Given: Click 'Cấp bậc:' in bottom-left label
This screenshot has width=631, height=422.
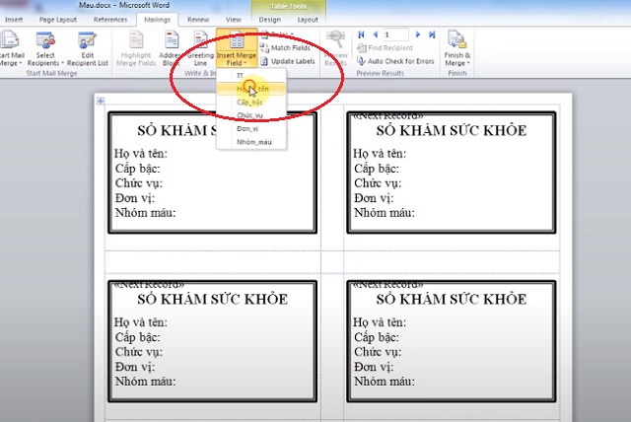Looking at the screenshot, I should [x=138, y=337].
